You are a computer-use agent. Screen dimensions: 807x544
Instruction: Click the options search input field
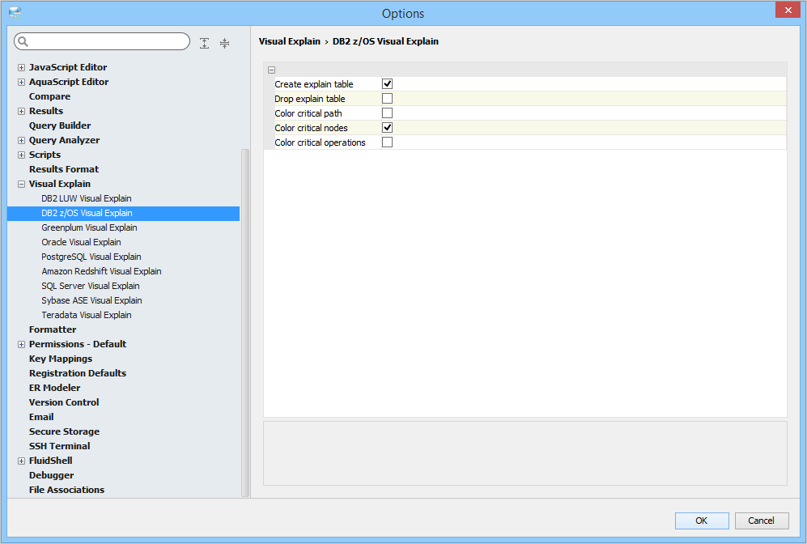(x=102, y=41)
